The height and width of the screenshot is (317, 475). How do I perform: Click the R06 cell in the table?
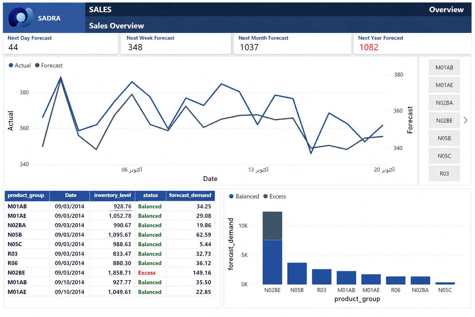pos(13,263)
